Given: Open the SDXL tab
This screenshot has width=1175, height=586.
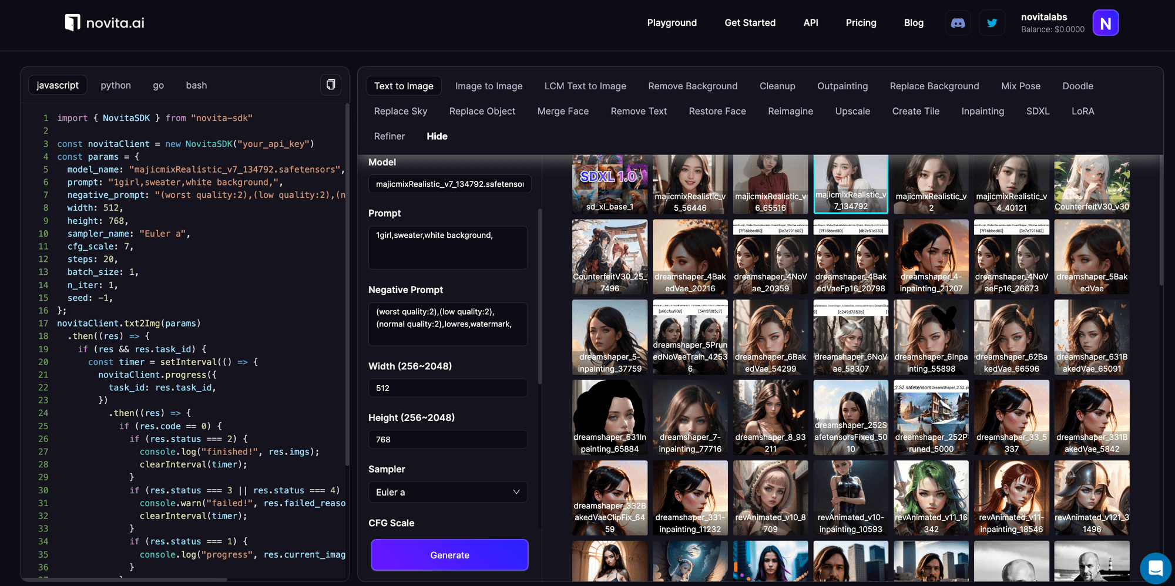Looking at the screenshot, I should click(x=1038, y=112).
